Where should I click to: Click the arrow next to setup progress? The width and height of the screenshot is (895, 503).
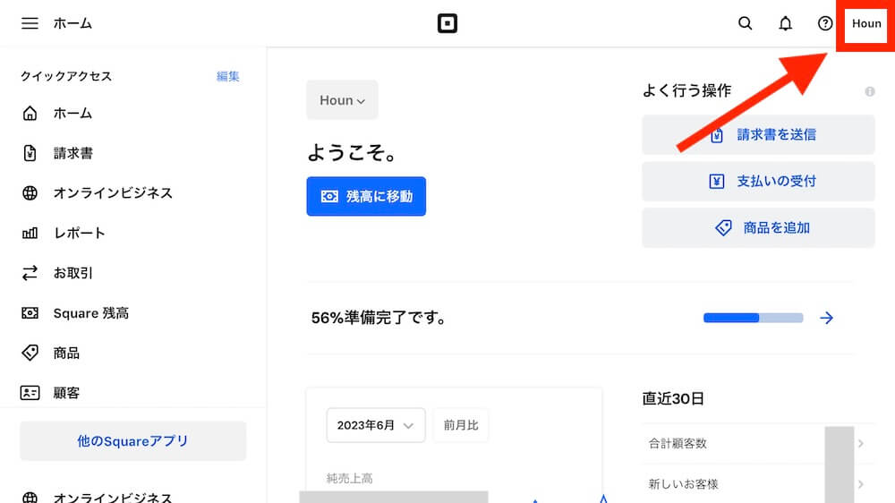[x=826, y=318]
